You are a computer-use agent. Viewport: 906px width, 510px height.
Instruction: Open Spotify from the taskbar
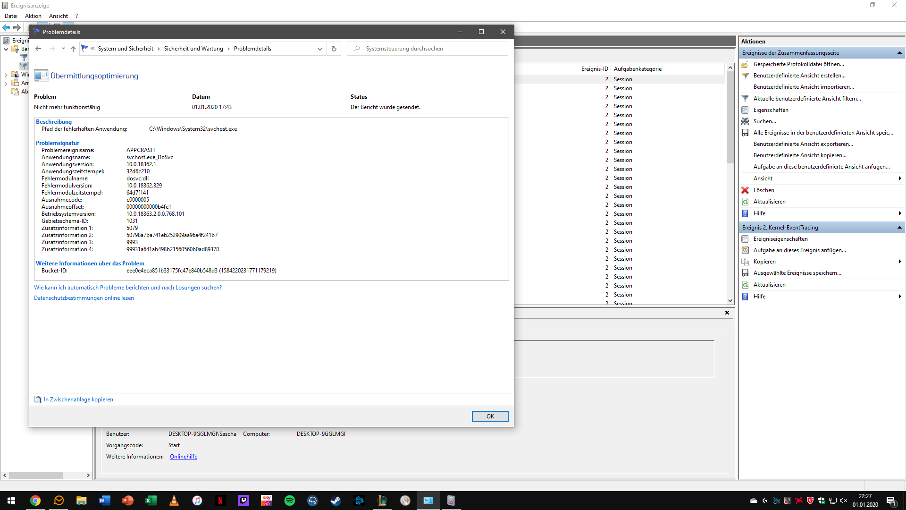290,501
